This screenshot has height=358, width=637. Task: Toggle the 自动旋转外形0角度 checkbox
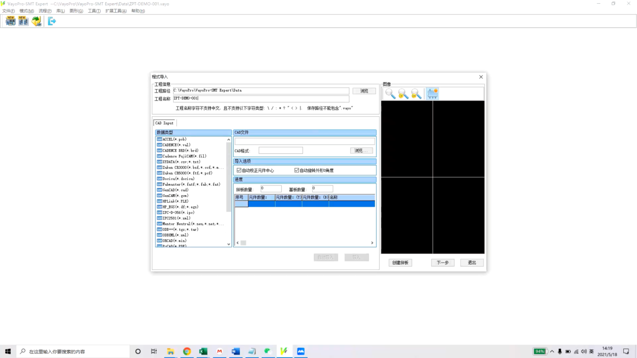[297, 171]
